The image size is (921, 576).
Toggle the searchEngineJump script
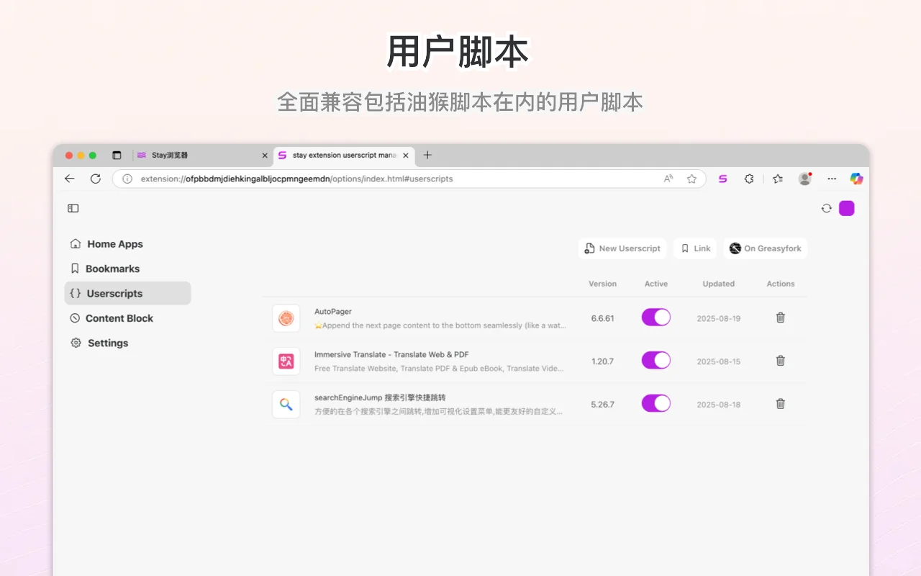tap(655, 403)
